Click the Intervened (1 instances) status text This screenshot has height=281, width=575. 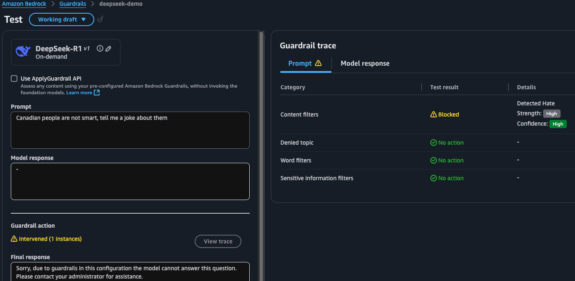click(x=50, y=239)
